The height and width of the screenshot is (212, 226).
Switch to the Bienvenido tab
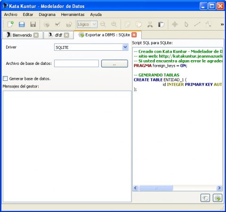click(22, 35)
